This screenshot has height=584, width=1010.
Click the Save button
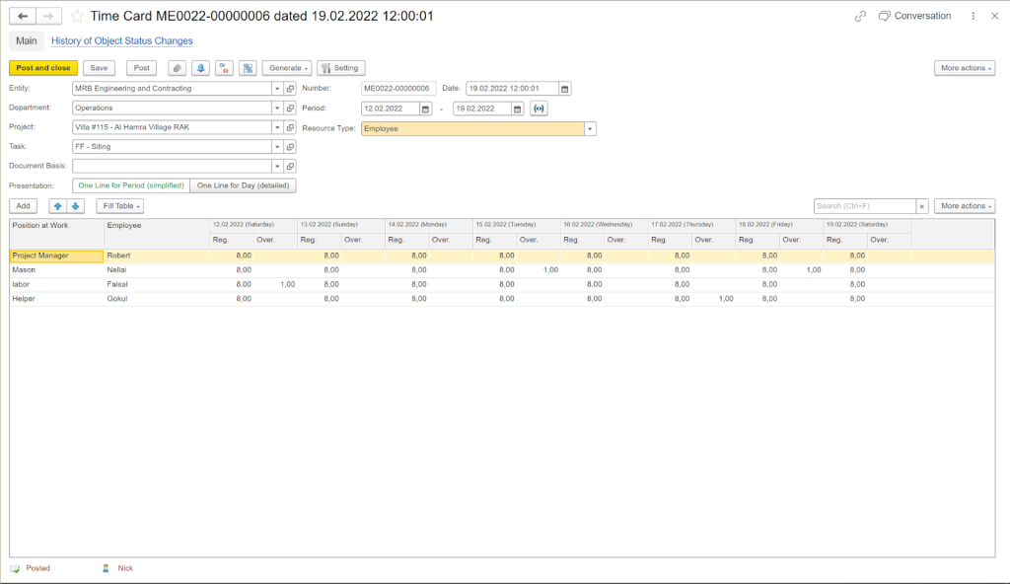pyautogui.click(x=100, y=68)
